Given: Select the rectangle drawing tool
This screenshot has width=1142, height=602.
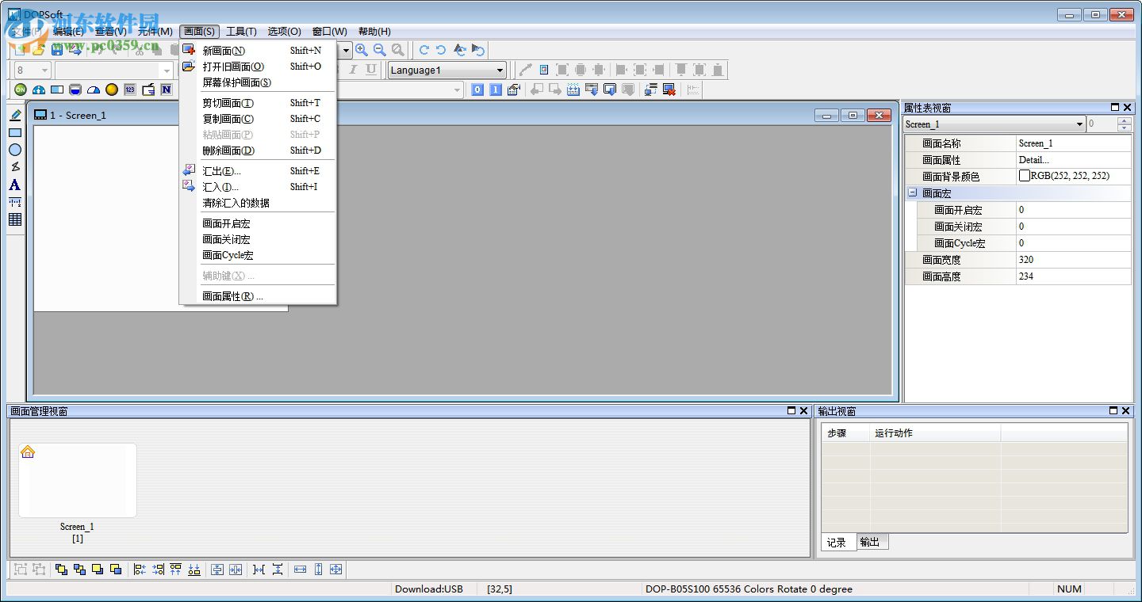Looking at the screenshot, I should pyautogui.click(x=15, y=132).
